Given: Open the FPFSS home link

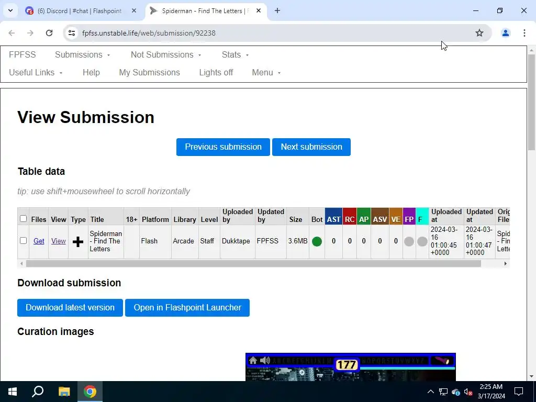Looking at the screenshot, I should (x=22, y=54).
